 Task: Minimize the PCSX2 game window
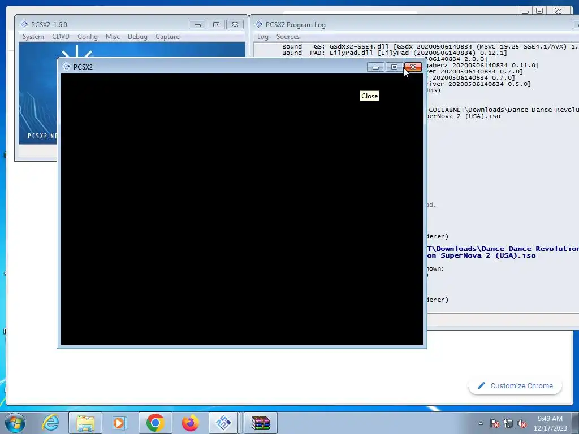(375, 67)
